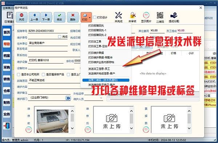
Task: Click the camera icon beside 票据图 photo
Action: coord(146,130)
